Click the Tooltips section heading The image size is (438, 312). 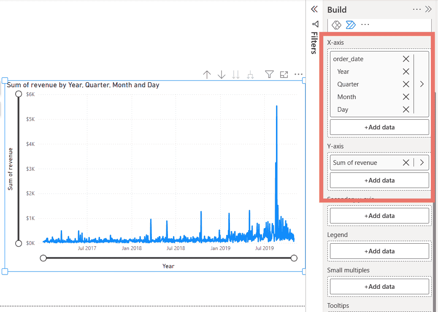tap(338, 306)
